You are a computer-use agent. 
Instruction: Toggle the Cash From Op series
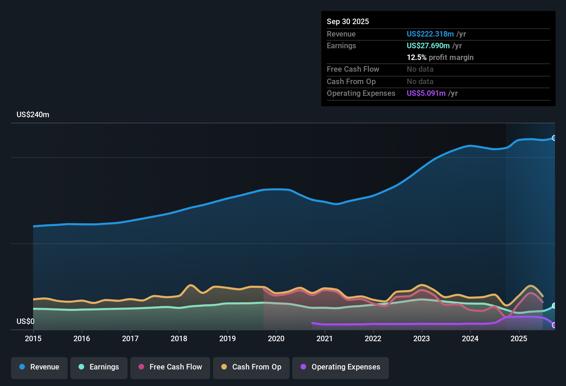pos(251,367)
